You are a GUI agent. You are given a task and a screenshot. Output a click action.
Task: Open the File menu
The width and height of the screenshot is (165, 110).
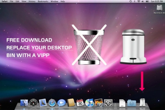point(12,1)
